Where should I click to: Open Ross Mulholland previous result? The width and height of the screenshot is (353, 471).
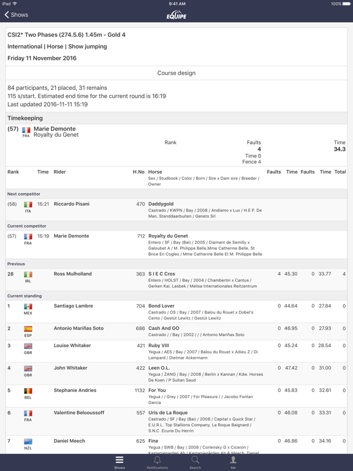pos(176,280)
